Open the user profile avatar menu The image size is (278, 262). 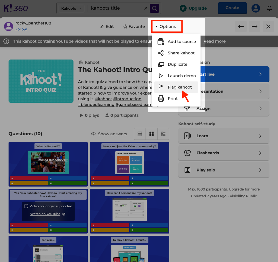(256, 8)
